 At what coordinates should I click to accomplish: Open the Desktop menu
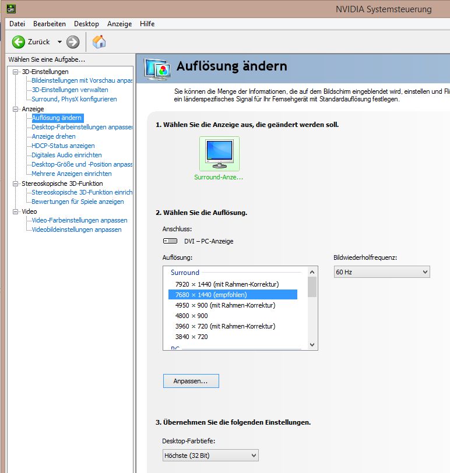87,24
